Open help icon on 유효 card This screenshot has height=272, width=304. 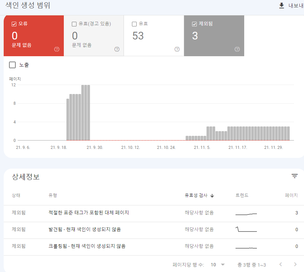(177, 49)
